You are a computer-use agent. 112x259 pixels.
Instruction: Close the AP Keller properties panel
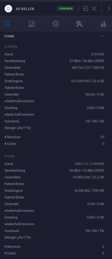(94, 9)
